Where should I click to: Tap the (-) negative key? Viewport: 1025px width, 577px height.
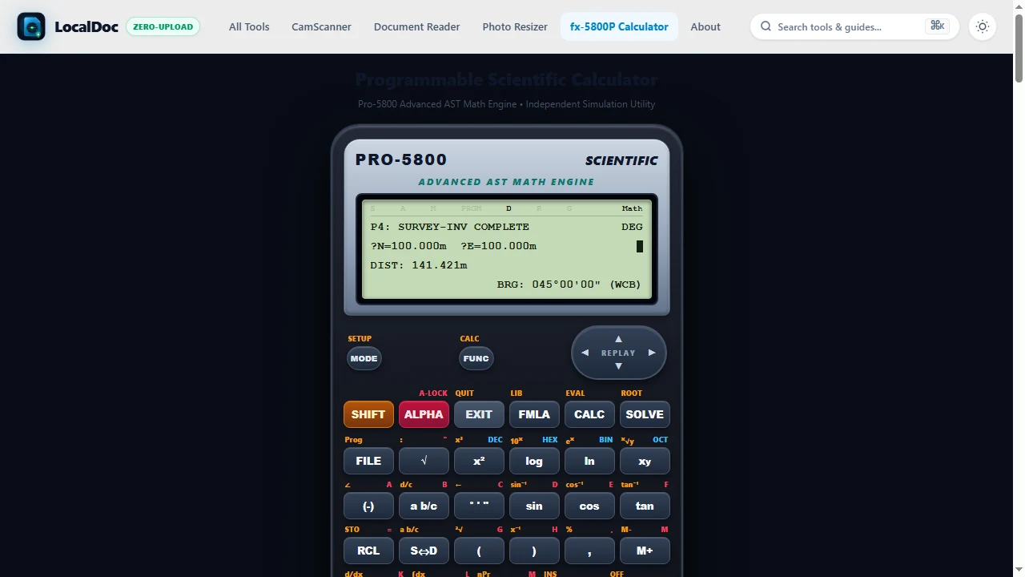[x=368, y=506]
